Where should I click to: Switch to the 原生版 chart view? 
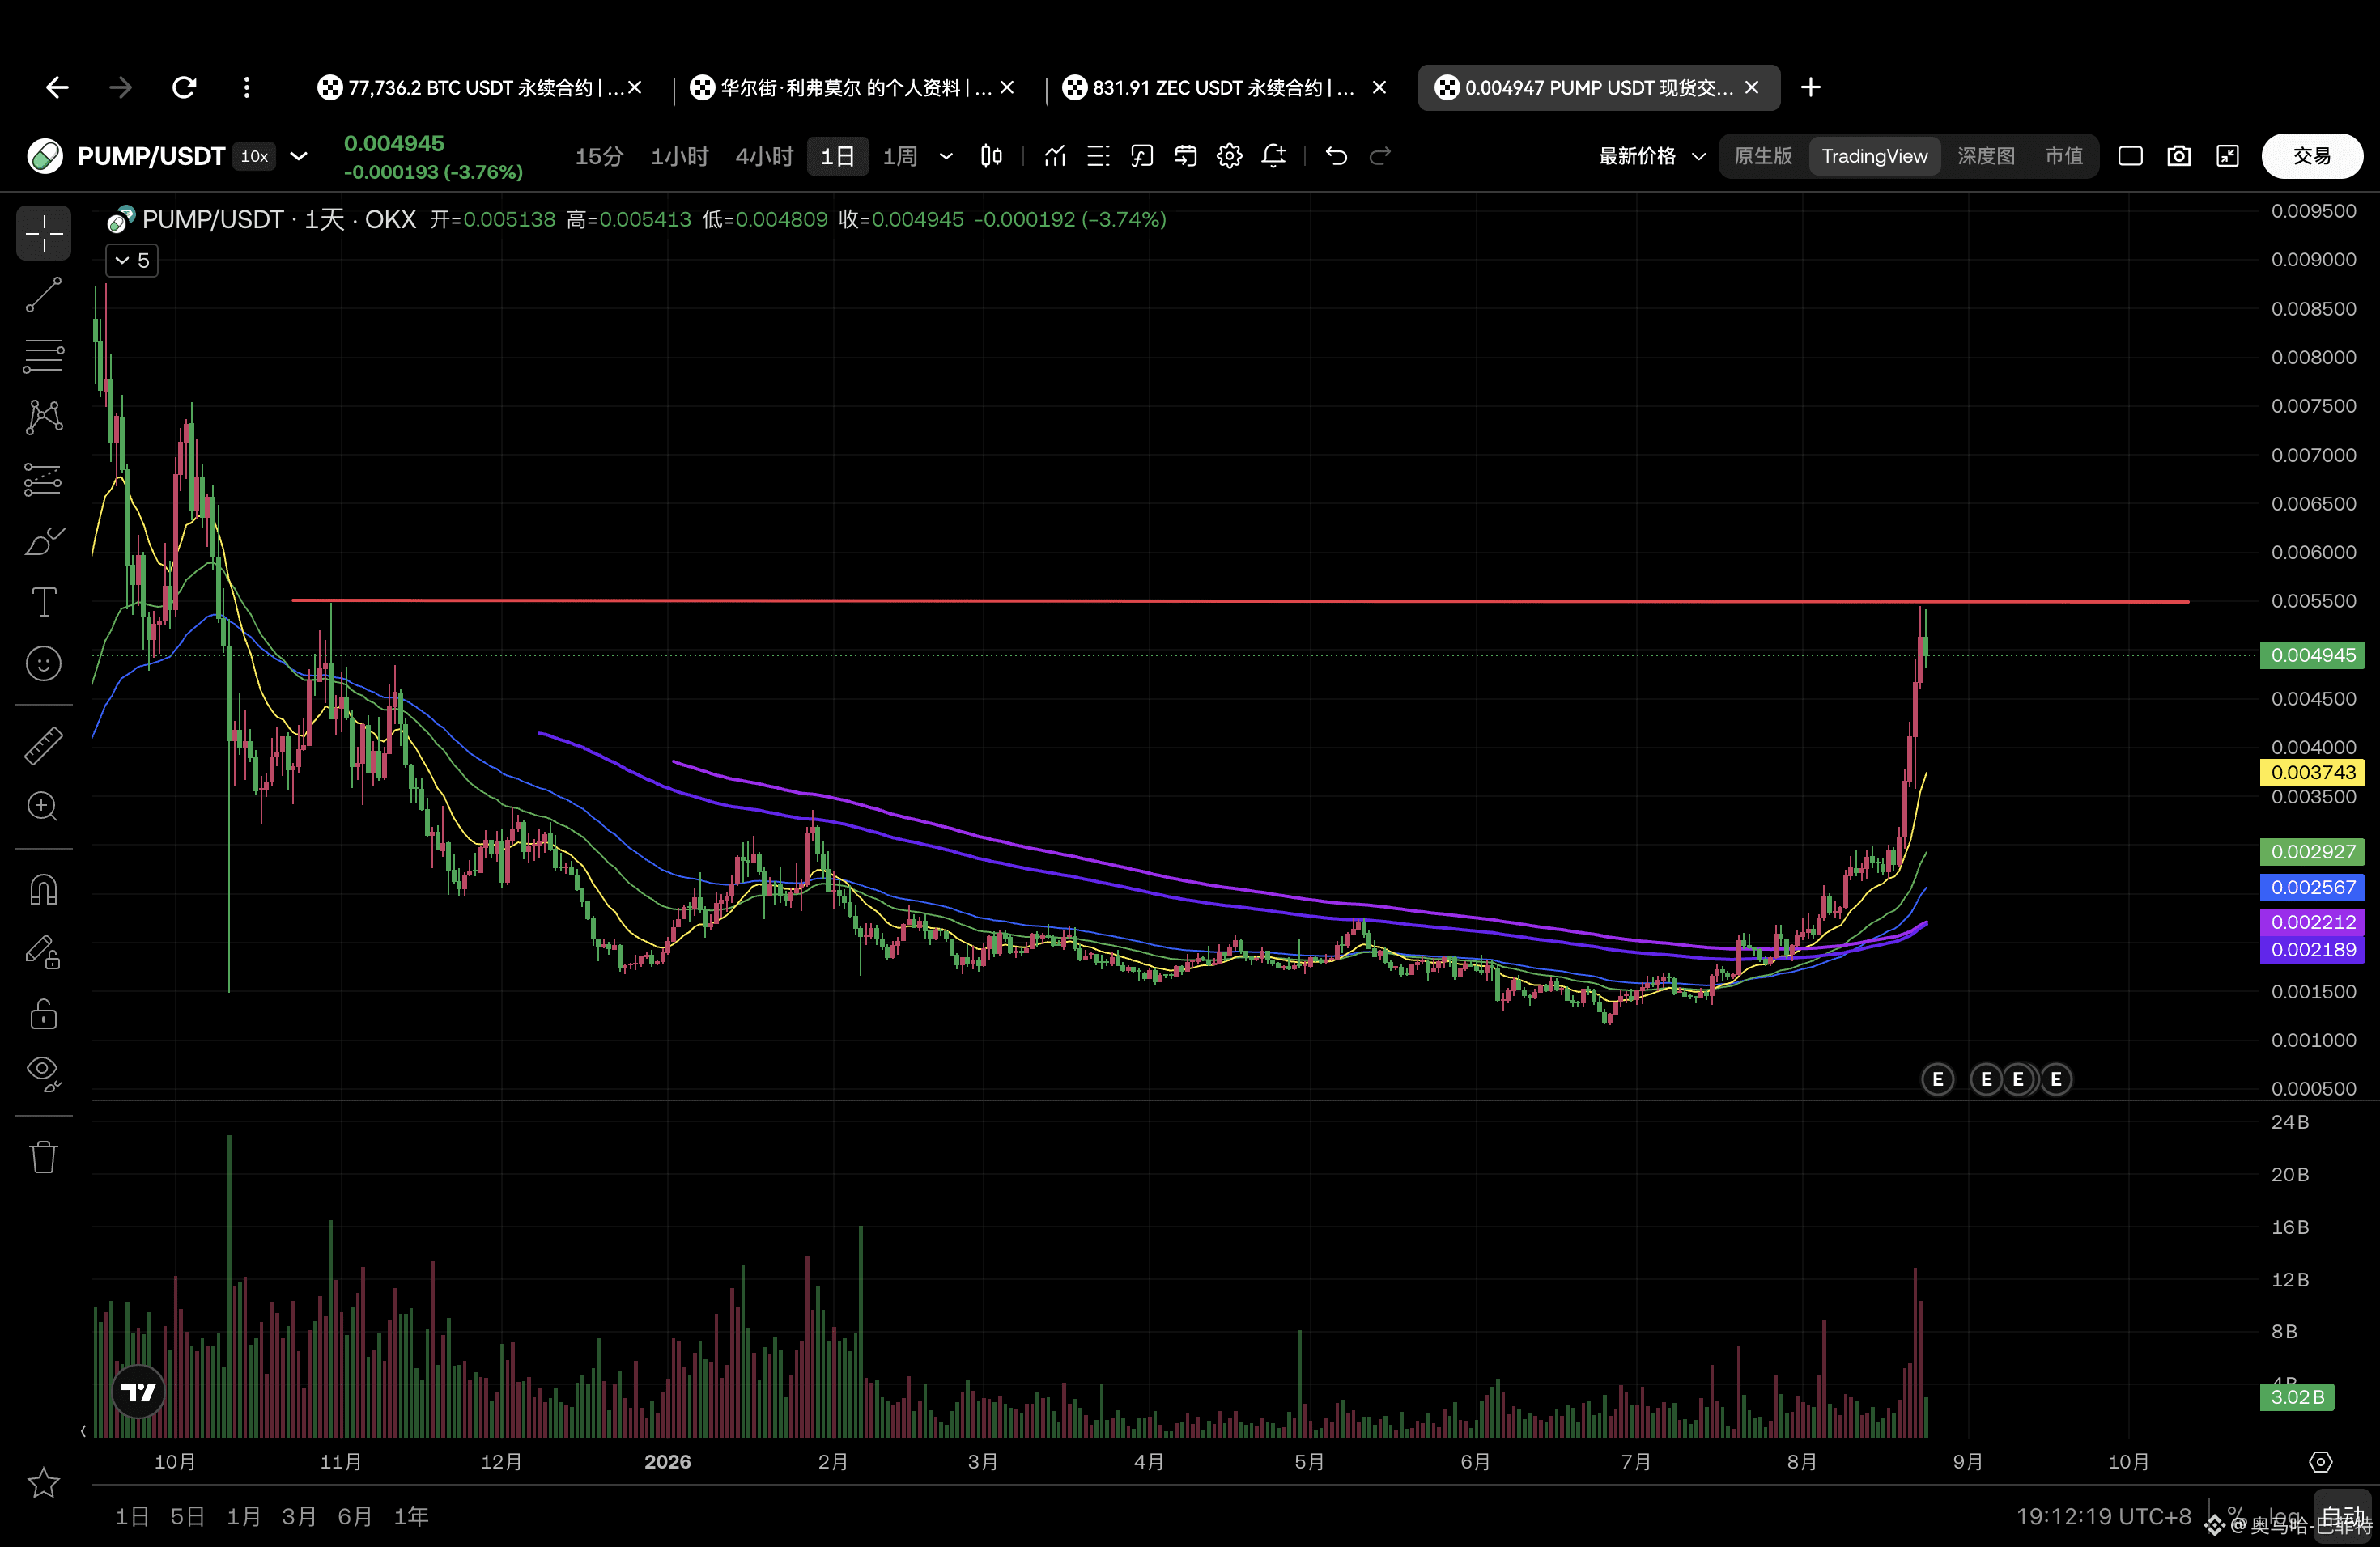coord(1763,156)
